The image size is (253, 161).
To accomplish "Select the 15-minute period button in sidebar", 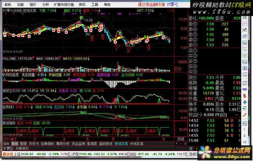I will click(245, 142).
